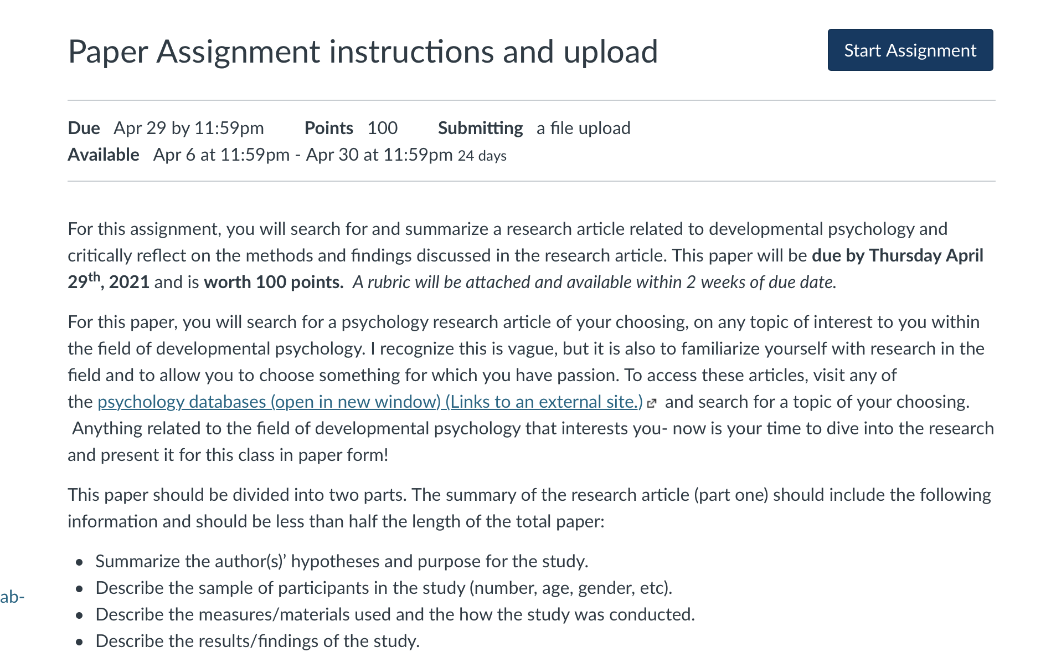Screen dimensions: 1051x667
Task: Click the Start Assignment button
Action: pyautogui.click(x=910, y=50)
